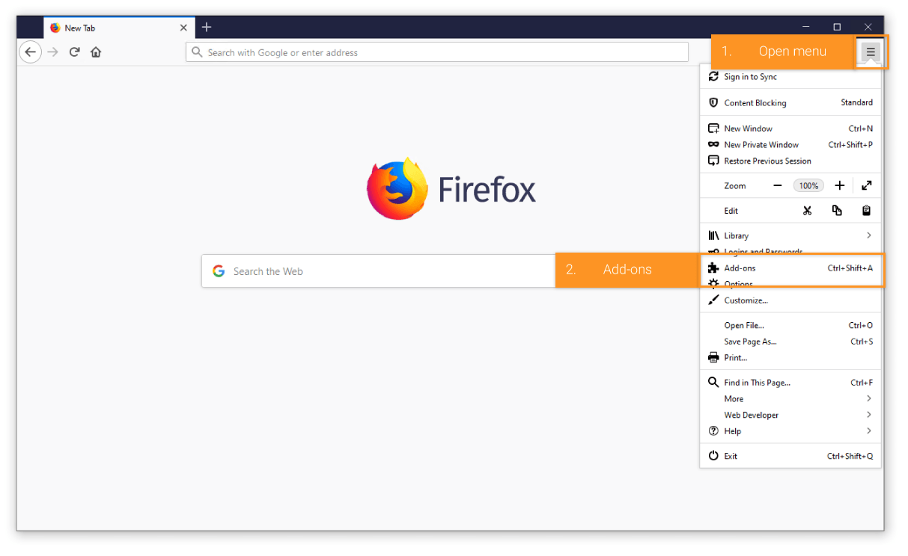This screenshot has height=556, width=908.
Task: Open a New Private Window
Action: (x=790, y=145)
